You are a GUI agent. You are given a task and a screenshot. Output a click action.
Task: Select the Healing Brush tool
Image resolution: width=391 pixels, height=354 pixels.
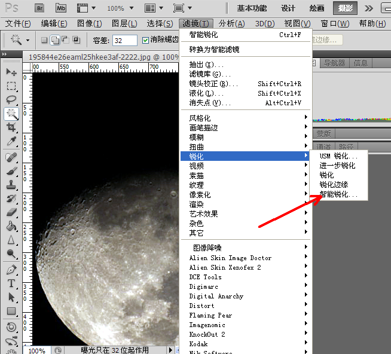(11, 157)
